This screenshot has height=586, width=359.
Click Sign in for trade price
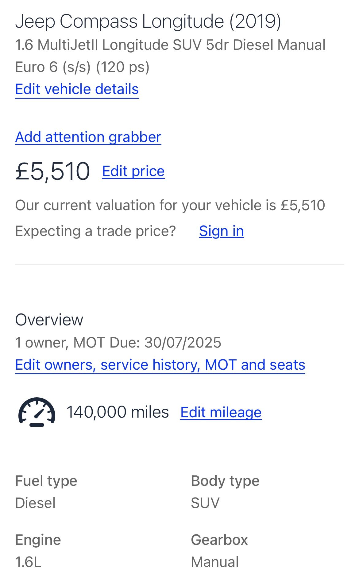[x=221, y=231]
